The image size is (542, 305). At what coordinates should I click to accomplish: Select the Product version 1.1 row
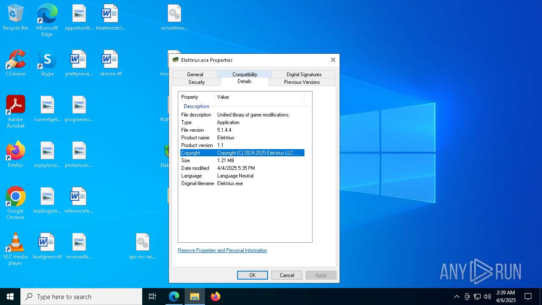coord(242,145)
